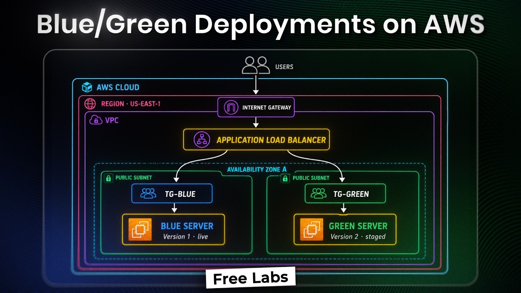Click the right Public Subnet lock icon
521x293 pixels.
[285, 178]
